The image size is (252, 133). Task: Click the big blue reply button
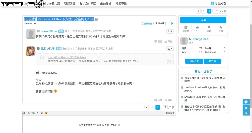[x=203, y=20]
